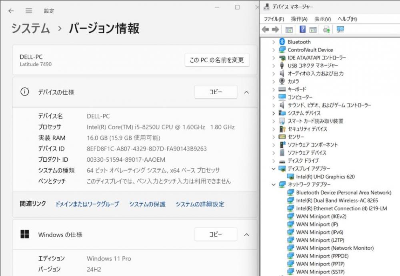Click the blue question mark help toolbar icon
Image resolution: width=400 pixels, height=276 pixels.
pyautogui.click(x=302, y=29)
